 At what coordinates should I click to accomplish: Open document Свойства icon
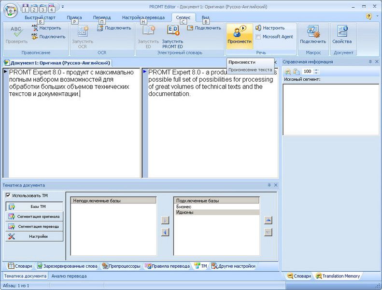342,34
